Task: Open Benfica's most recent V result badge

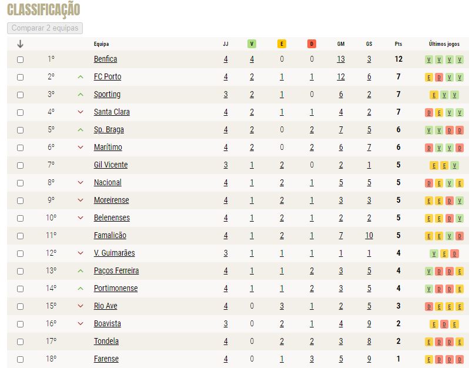Action: [459, 59]
